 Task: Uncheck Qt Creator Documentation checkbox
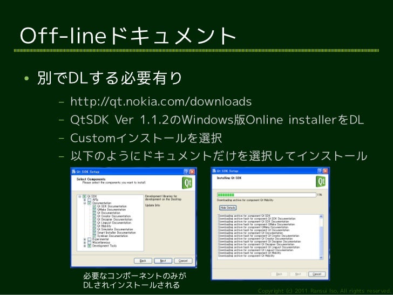(x=94, y=216)
